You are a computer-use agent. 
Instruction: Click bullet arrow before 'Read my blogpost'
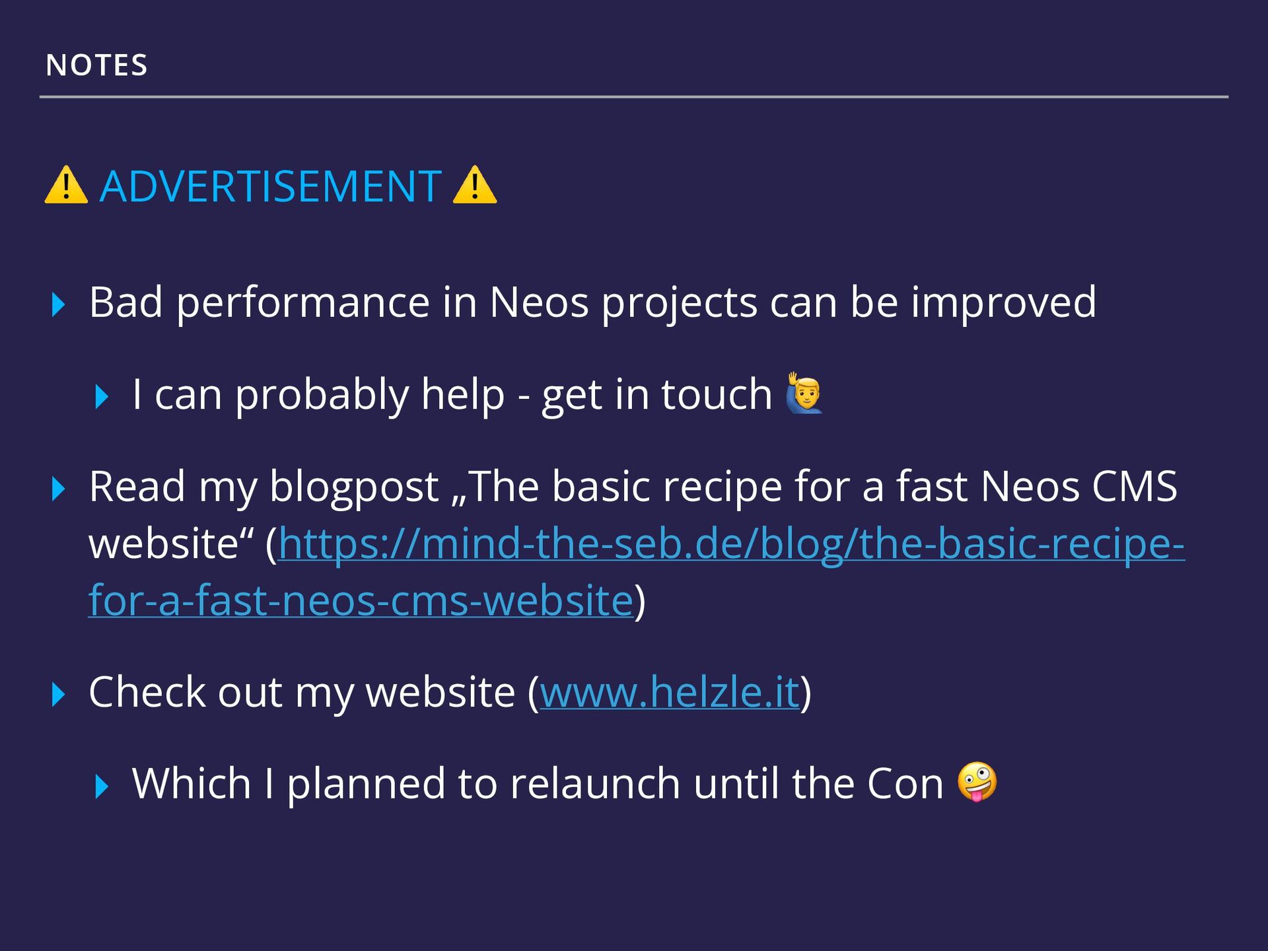(x=59, y=489)
